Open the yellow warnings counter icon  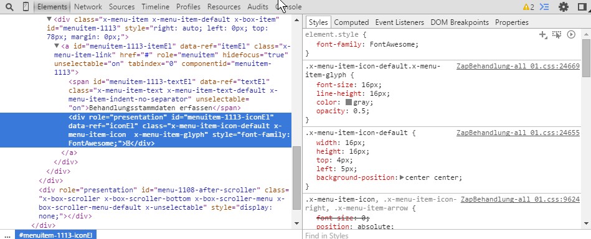[529, 7]
